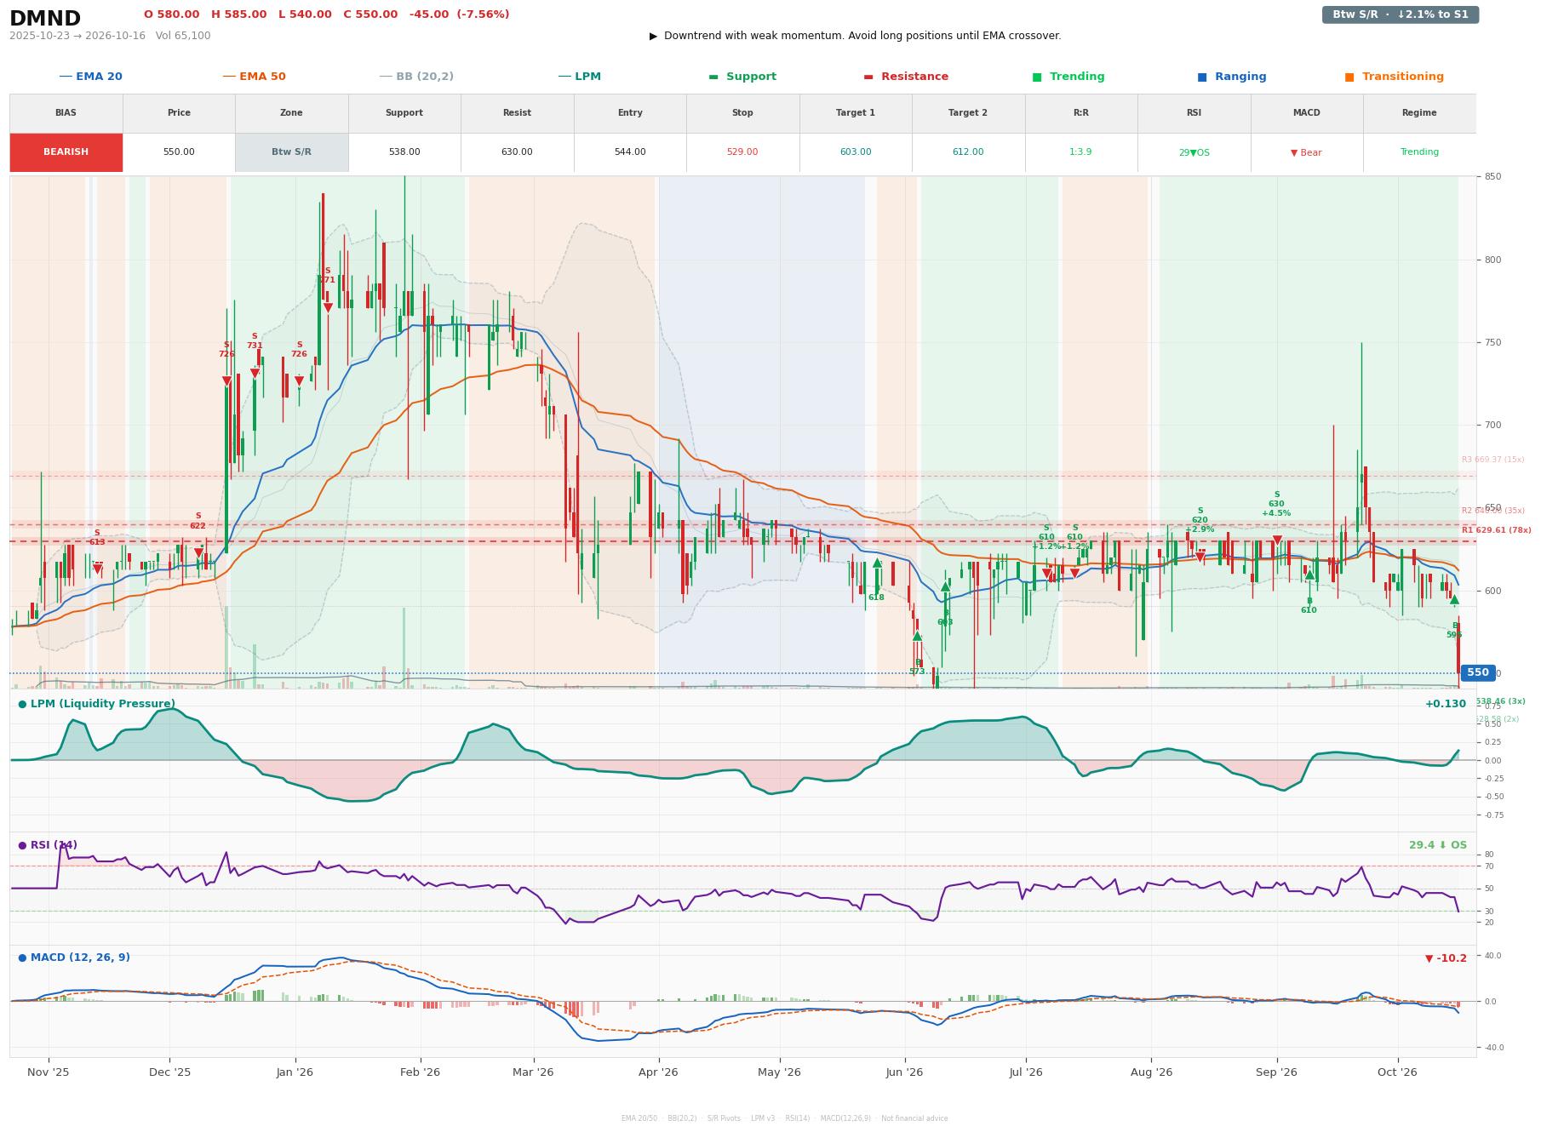Image resolution: width=1541 pixels, height=1132 pixels.
Task: Click the Btw S/R status badge at top right
Action: coord(1401,14)
